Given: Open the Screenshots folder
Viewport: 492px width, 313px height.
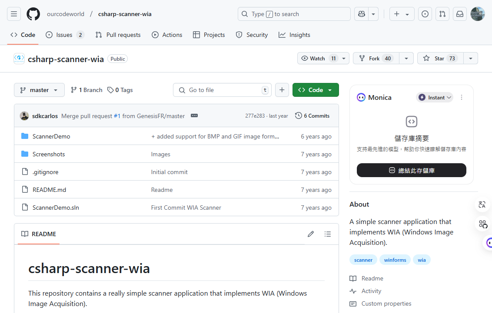Looking at the screenshot, I should 49,154.
